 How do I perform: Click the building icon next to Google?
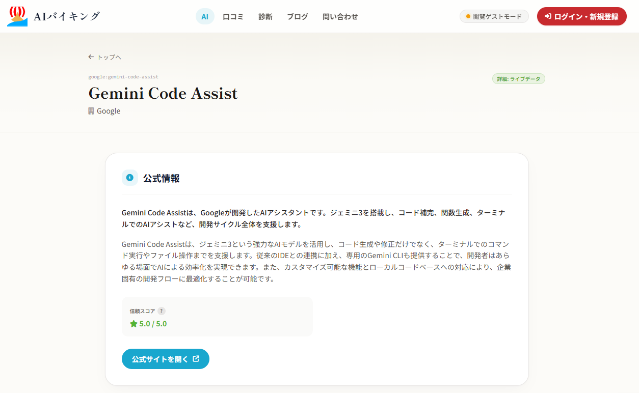pyautogui.click(x=91, y=110)
